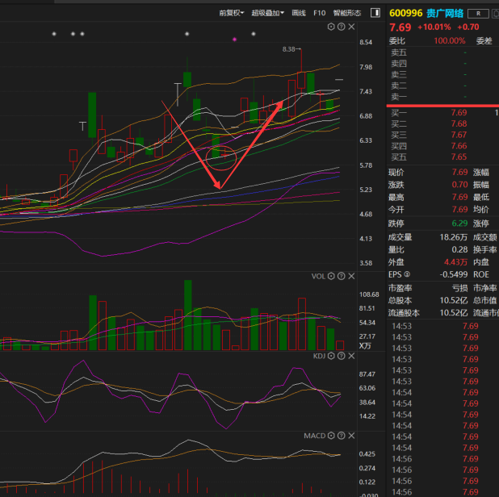This screenshot has height=497, width=499.
Task: Open the F10 company info page
Action: 320,13
